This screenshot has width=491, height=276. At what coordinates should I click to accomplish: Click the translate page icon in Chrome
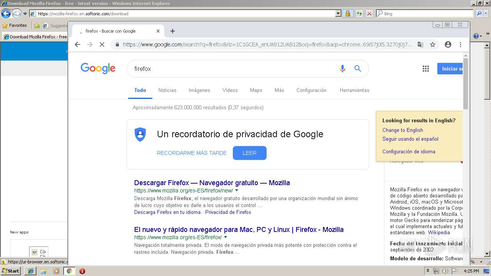coord(420,44)
